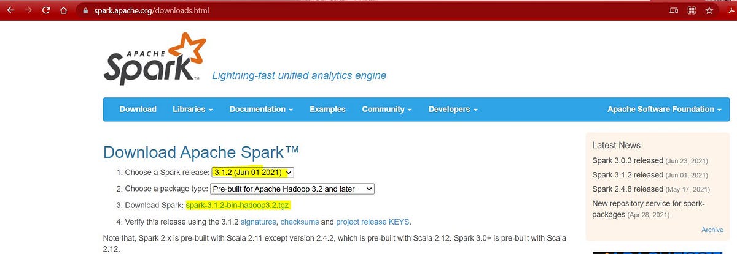Click the Lightning-fast unified analytics engine tagline

[299, 76]
